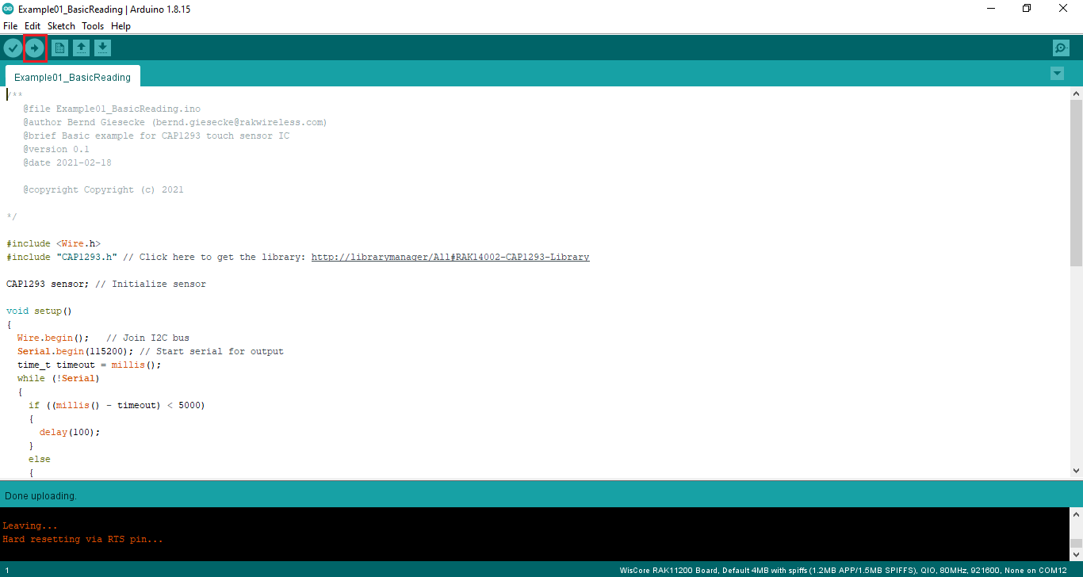Save sketch with the Save icon
Screen dimensions: 1083x577
pos(102,48)
